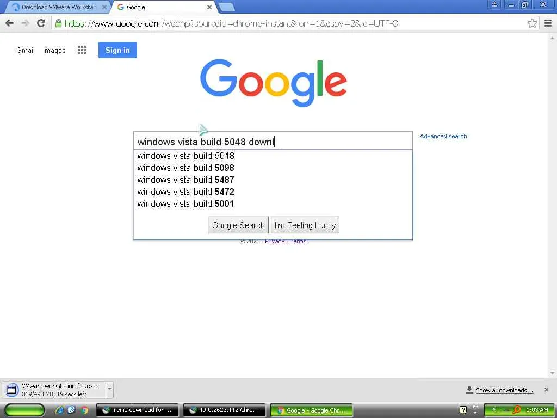Click I'm Feeling Lucky button
Viewport: 557px width, 418px height.
coord(305,225)
